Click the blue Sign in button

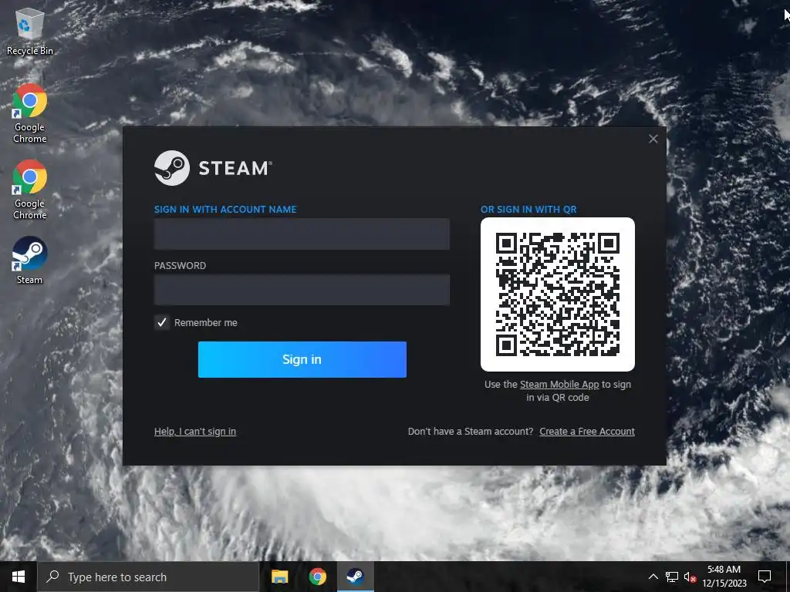[302, 359]
